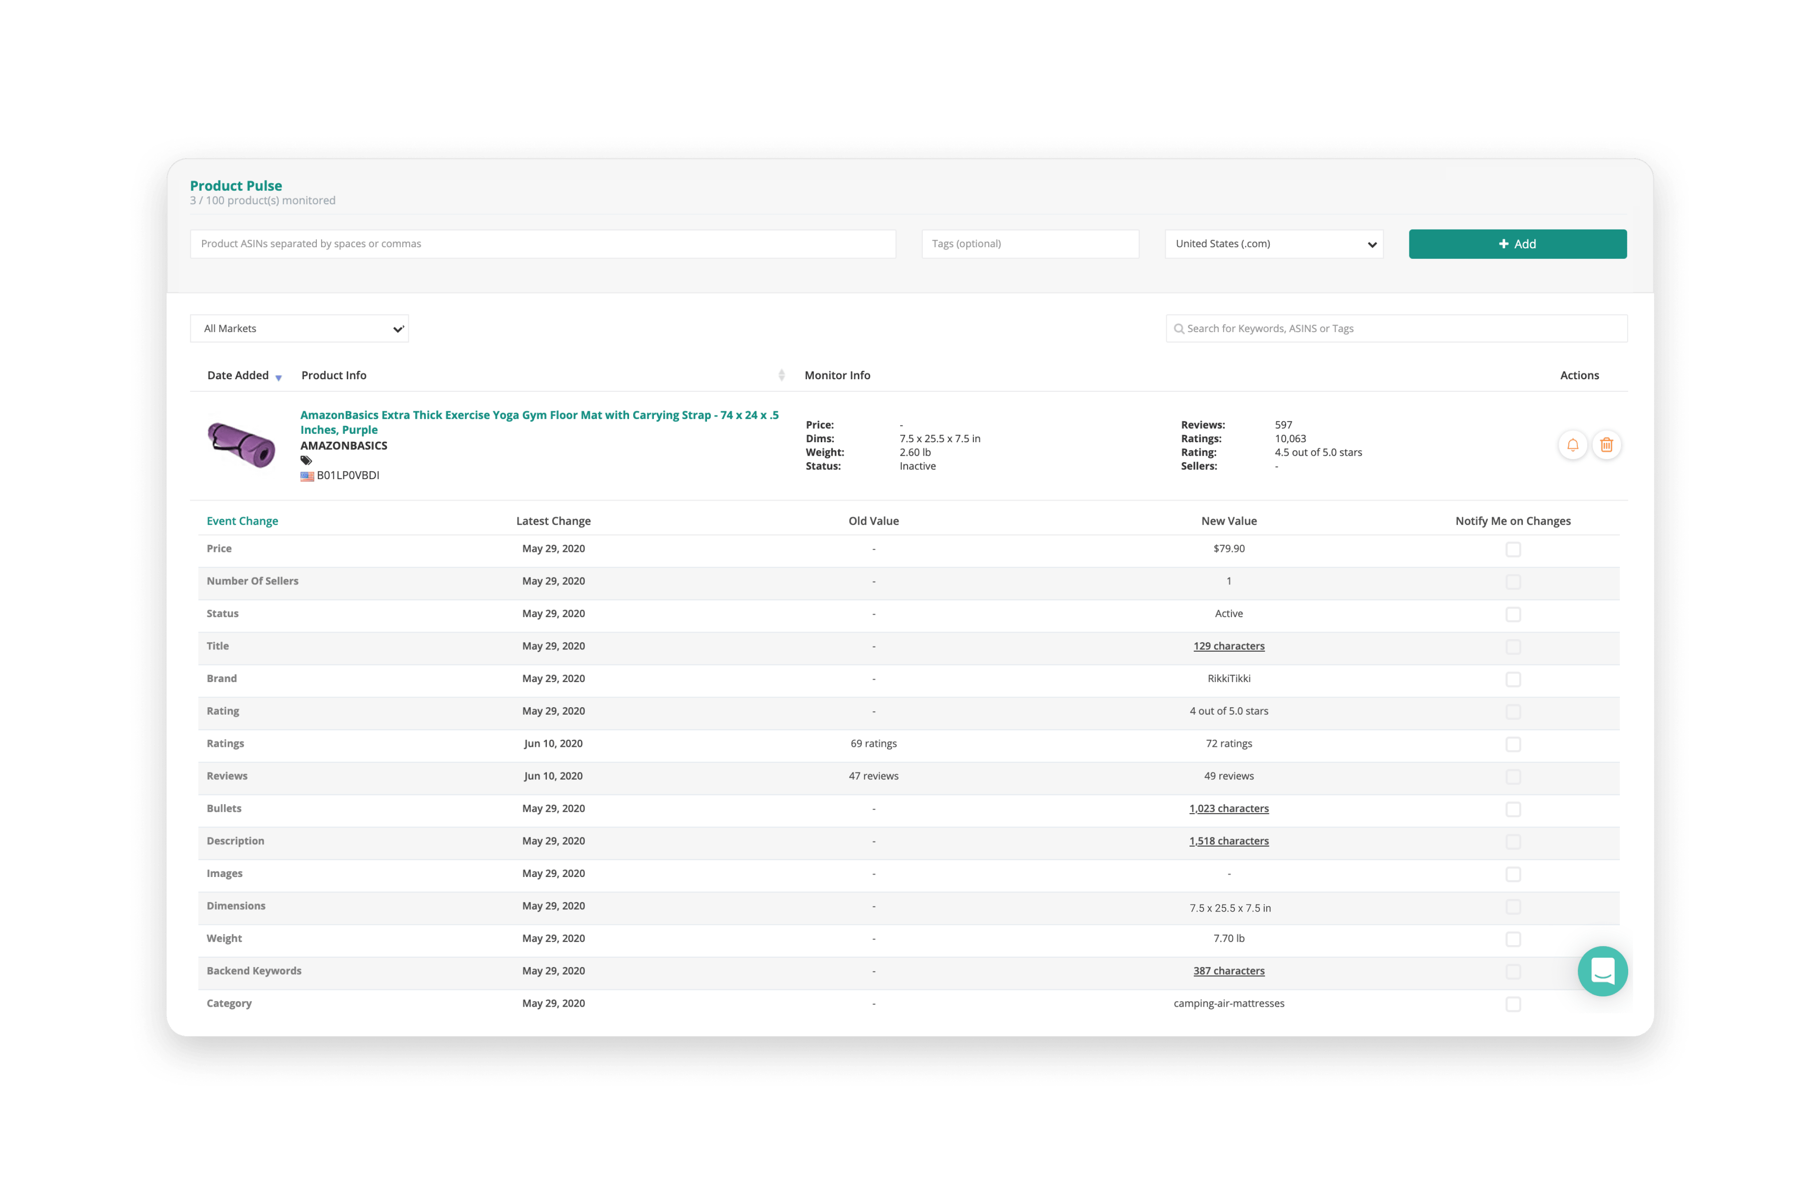Click the purple yoga mat thumbnail

point(241,445)
